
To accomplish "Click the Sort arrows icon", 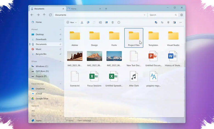I will (162, 23).
